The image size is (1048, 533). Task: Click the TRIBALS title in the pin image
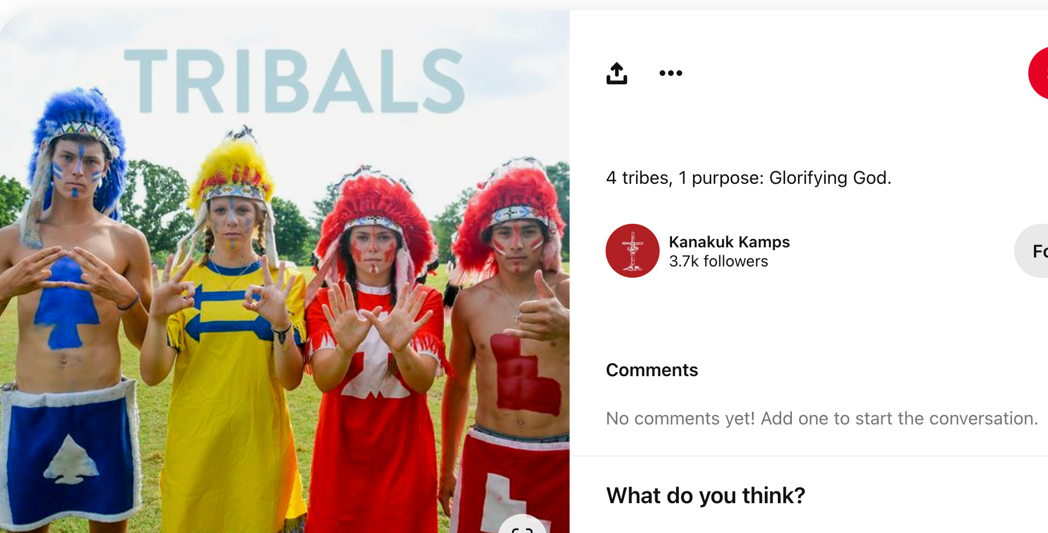point(294,81)
